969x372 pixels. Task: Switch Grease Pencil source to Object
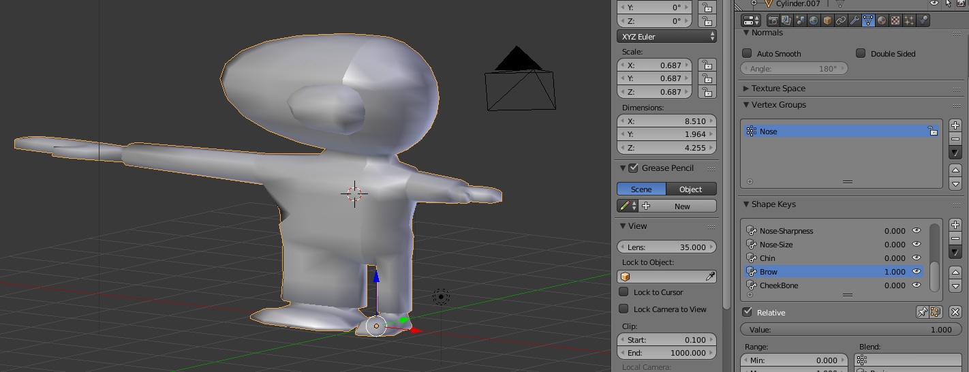691,189
